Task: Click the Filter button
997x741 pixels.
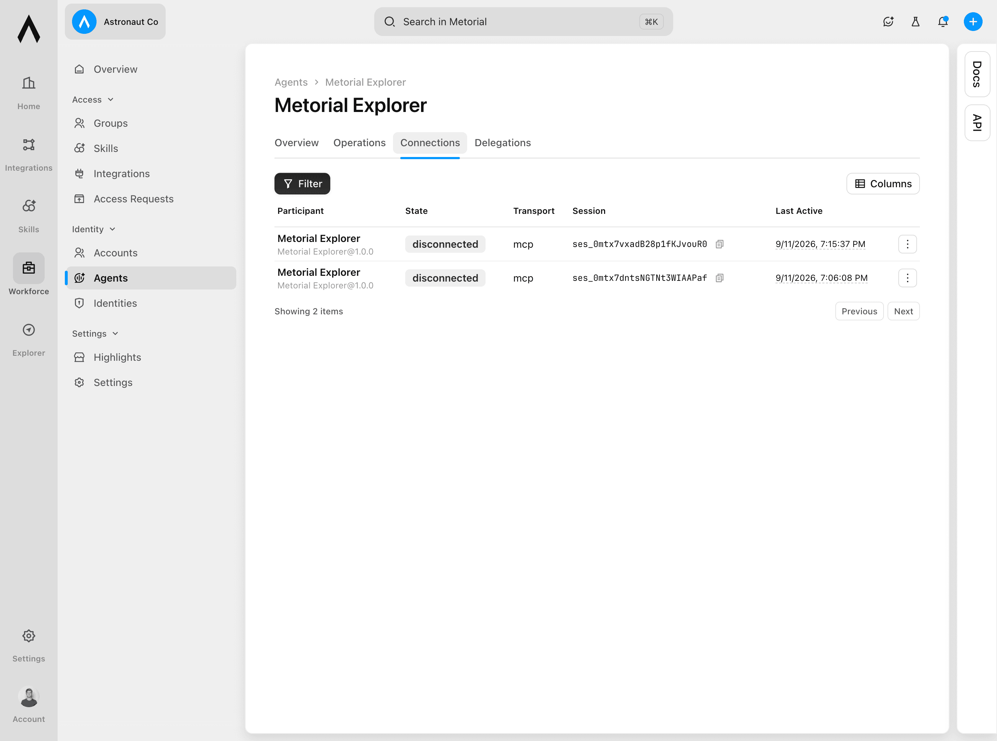Action: [x=302, y=184]
